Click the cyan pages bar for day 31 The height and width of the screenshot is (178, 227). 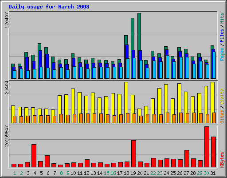pyautogui.click(x=214, y=65)
